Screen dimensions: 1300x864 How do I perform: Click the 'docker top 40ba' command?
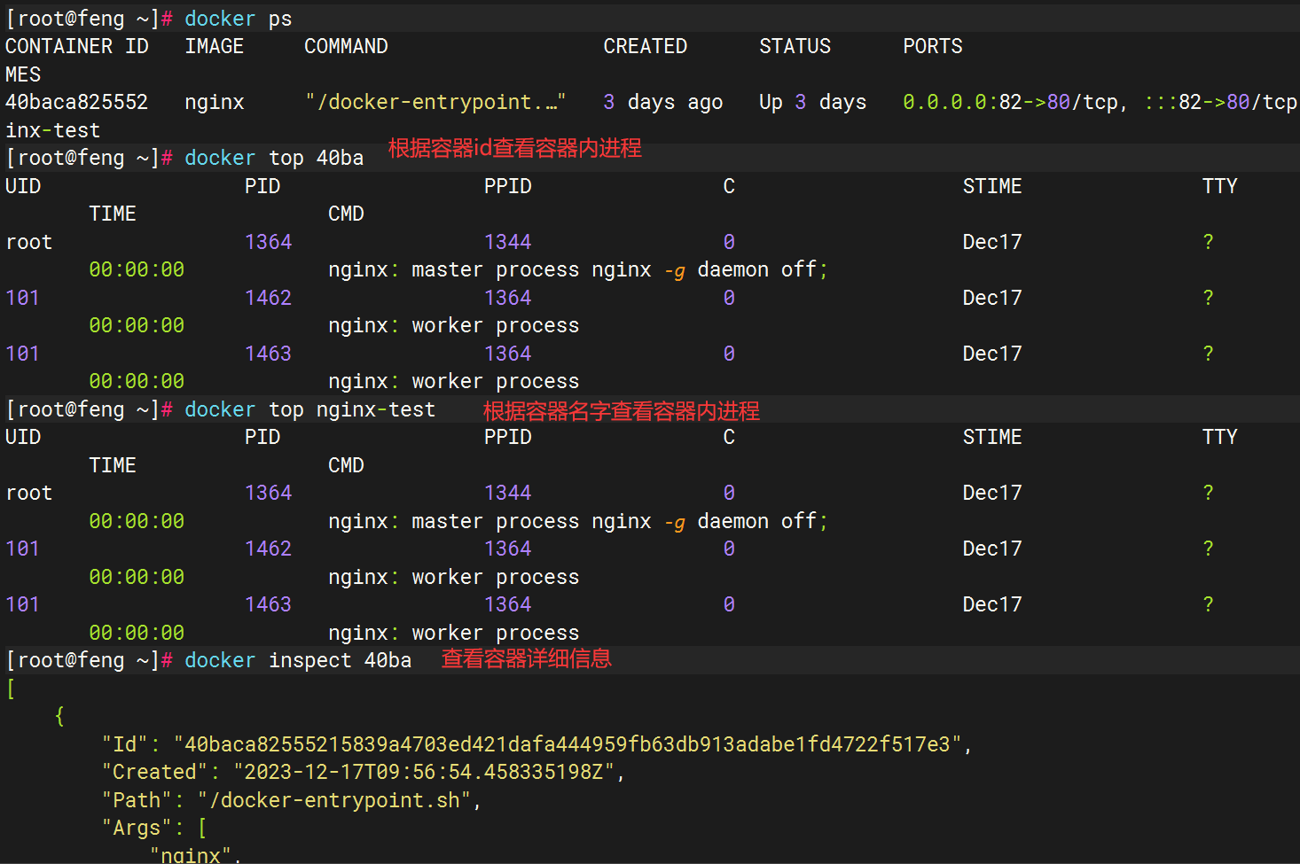274,158
